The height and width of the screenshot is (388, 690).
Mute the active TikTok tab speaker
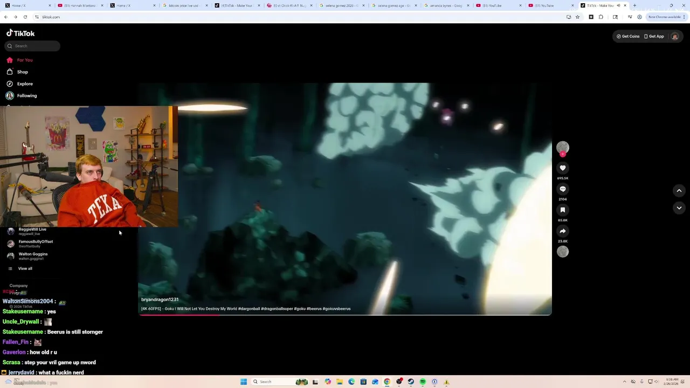click(618, 5)
